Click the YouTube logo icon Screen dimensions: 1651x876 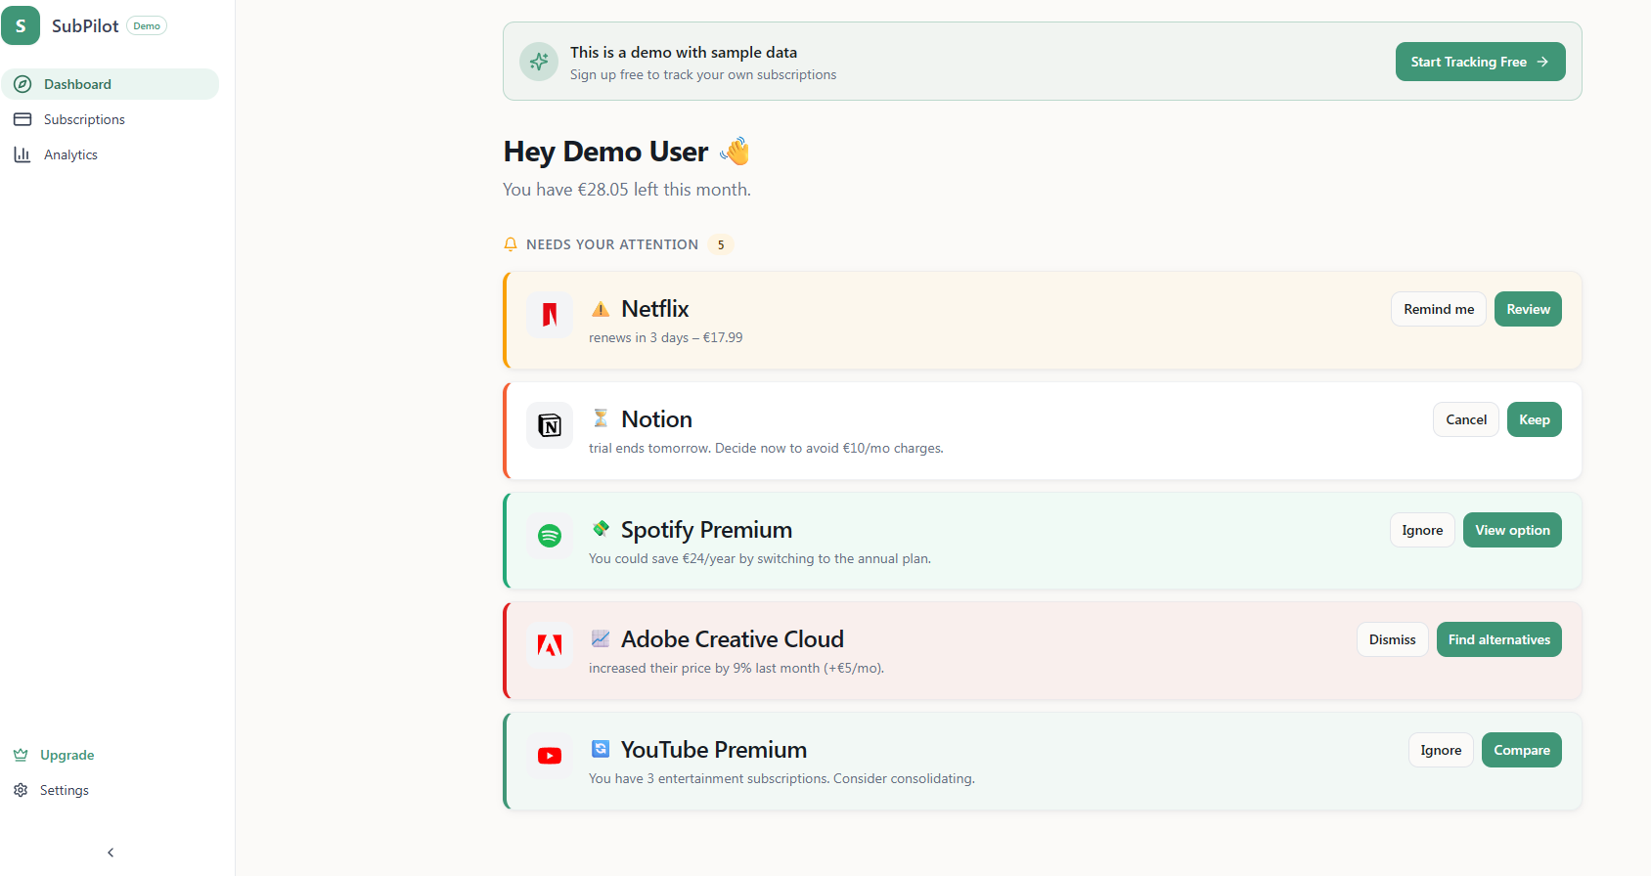(x=550, y=756)
